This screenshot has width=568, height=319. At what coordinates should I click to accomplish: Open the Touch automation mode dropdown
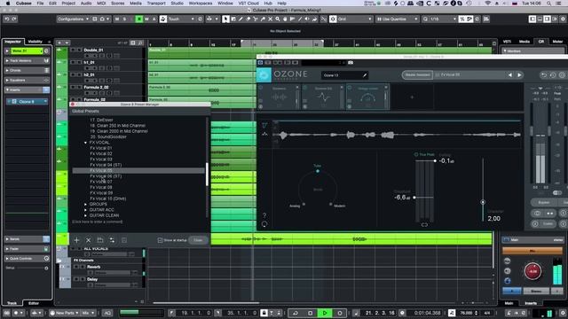[x=181, y=19]
